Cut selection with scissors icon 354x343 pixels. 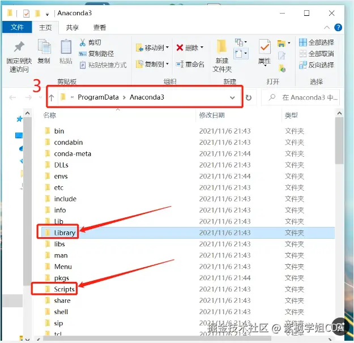tap(90, 42)
